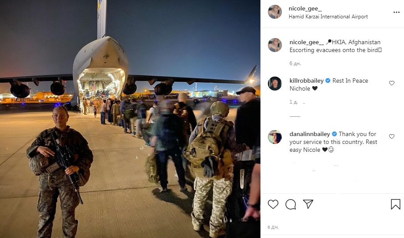Open the three-dot more options menu
This screenshot has width=404, height=238.
click(x=397, y=12)
